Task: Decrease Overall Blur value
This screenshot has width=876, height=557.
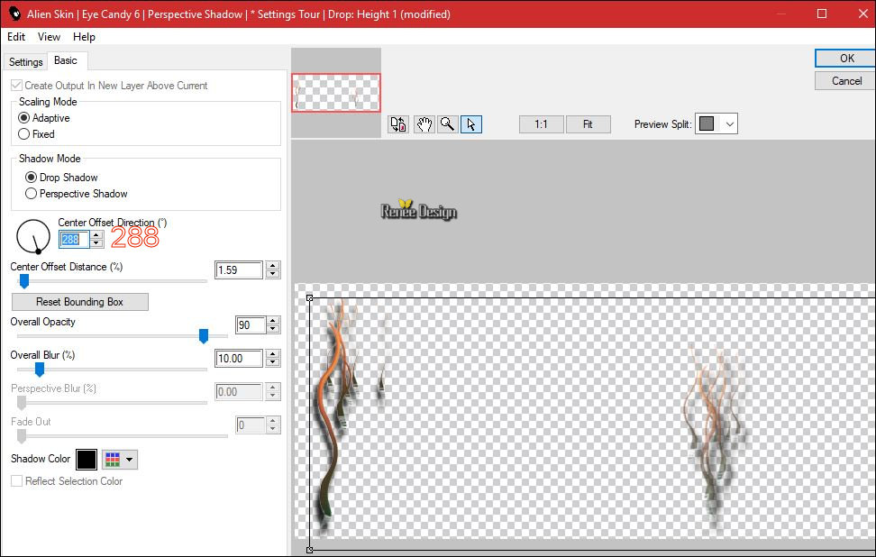Action: pos(273,362)
